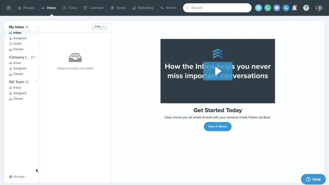The image size is (329, 185).
Task: Click the Company I... heading
Action: tap(19, 57)
